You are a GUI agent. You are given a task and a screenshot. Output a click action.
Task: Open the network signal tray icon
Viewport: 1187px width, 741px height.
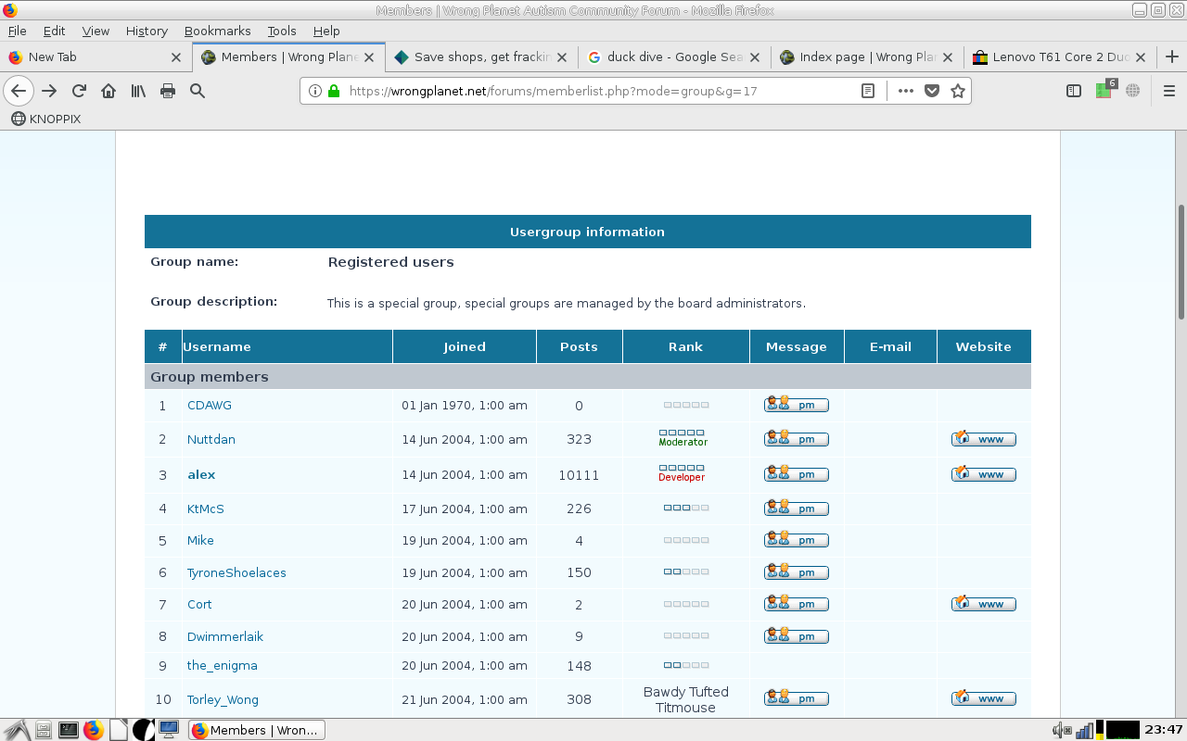[1084, 730]
